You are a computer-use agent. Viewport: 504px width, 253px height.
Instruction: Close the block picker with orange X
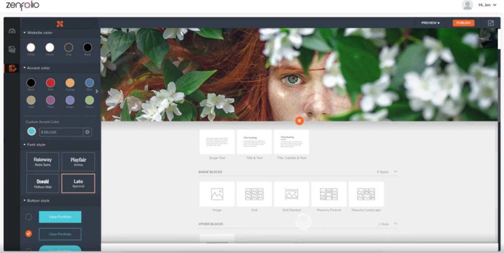(x=299, y=120)
